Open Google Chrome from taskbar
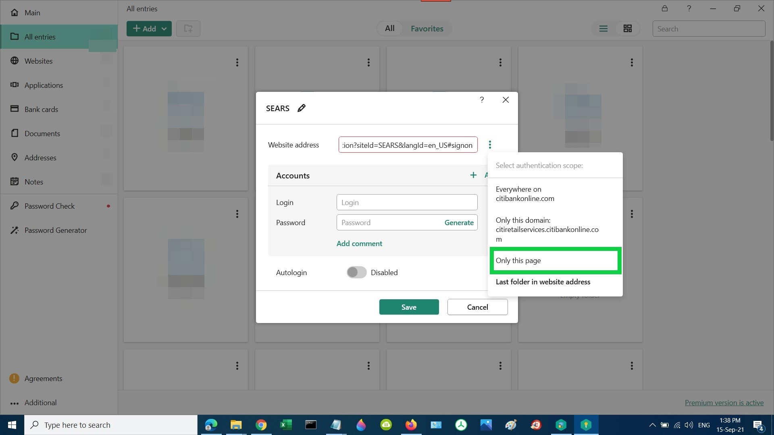Image resolution: width=774 pixels, height=435 pixels. (x=261, y=425)
